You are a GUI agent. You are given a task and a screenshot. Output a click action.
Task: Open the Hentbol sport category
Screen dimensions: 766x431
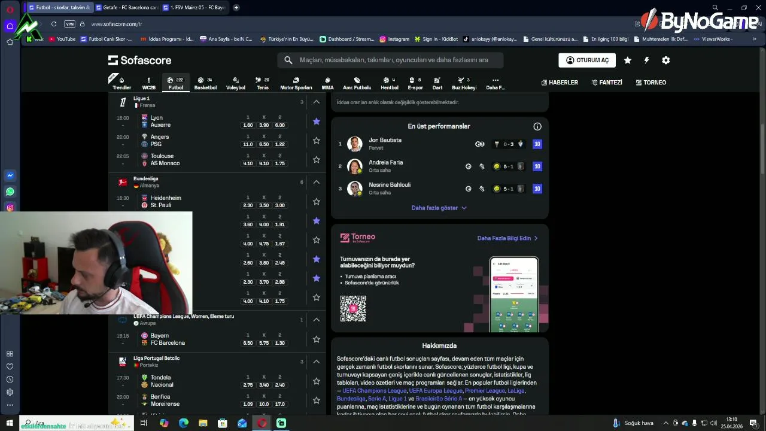390,83
